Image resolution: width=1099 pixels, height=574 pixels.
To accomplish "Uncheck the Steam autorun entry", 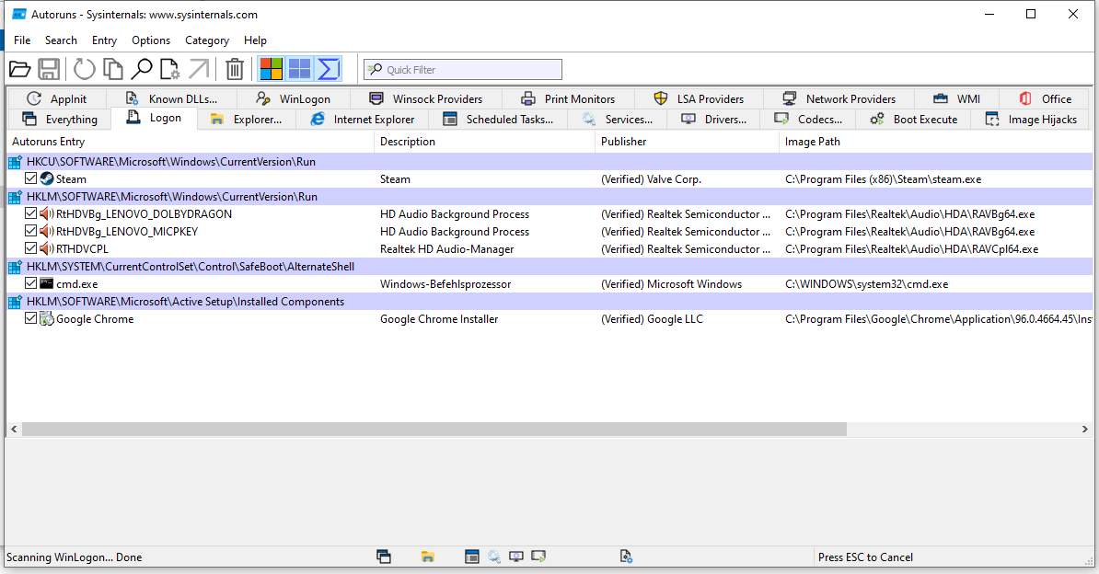I will [x=31, y=178].
